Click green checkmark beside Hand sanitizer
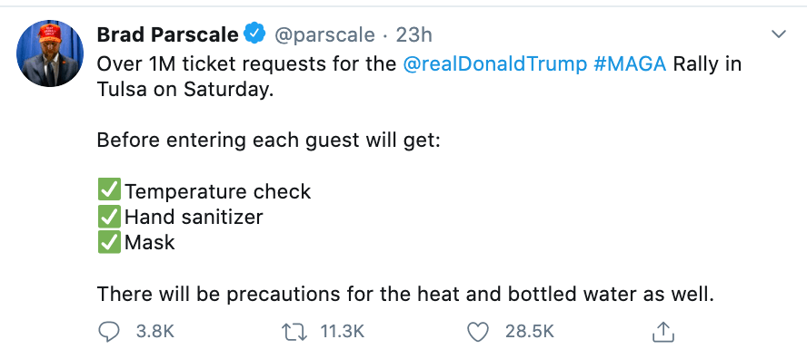Screen dimensions: 807x359 [x=109, y=217]
